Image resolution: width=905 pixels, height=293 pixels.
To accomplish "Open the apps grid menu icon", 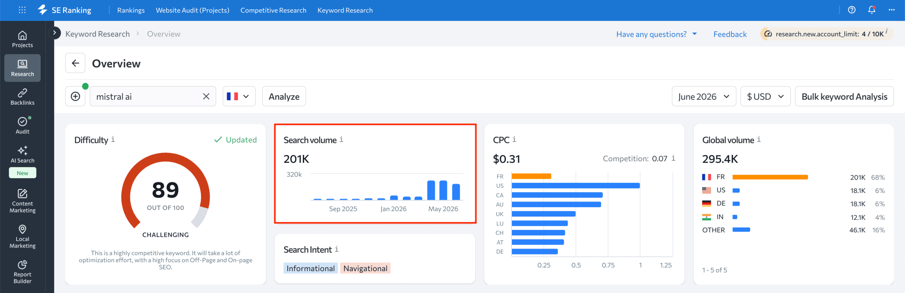I will coord(22,10).
